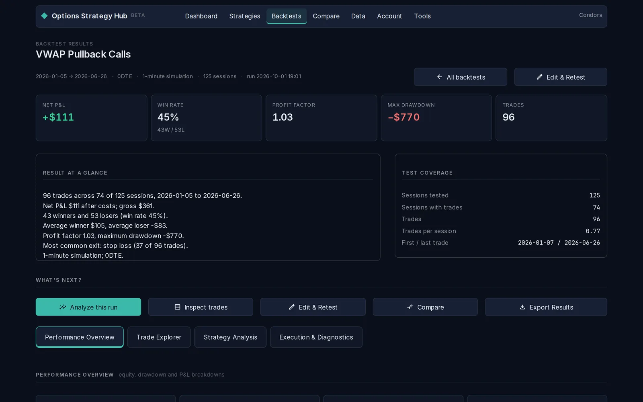Switch to the Performance Overview tab

(x=80, y=337)
